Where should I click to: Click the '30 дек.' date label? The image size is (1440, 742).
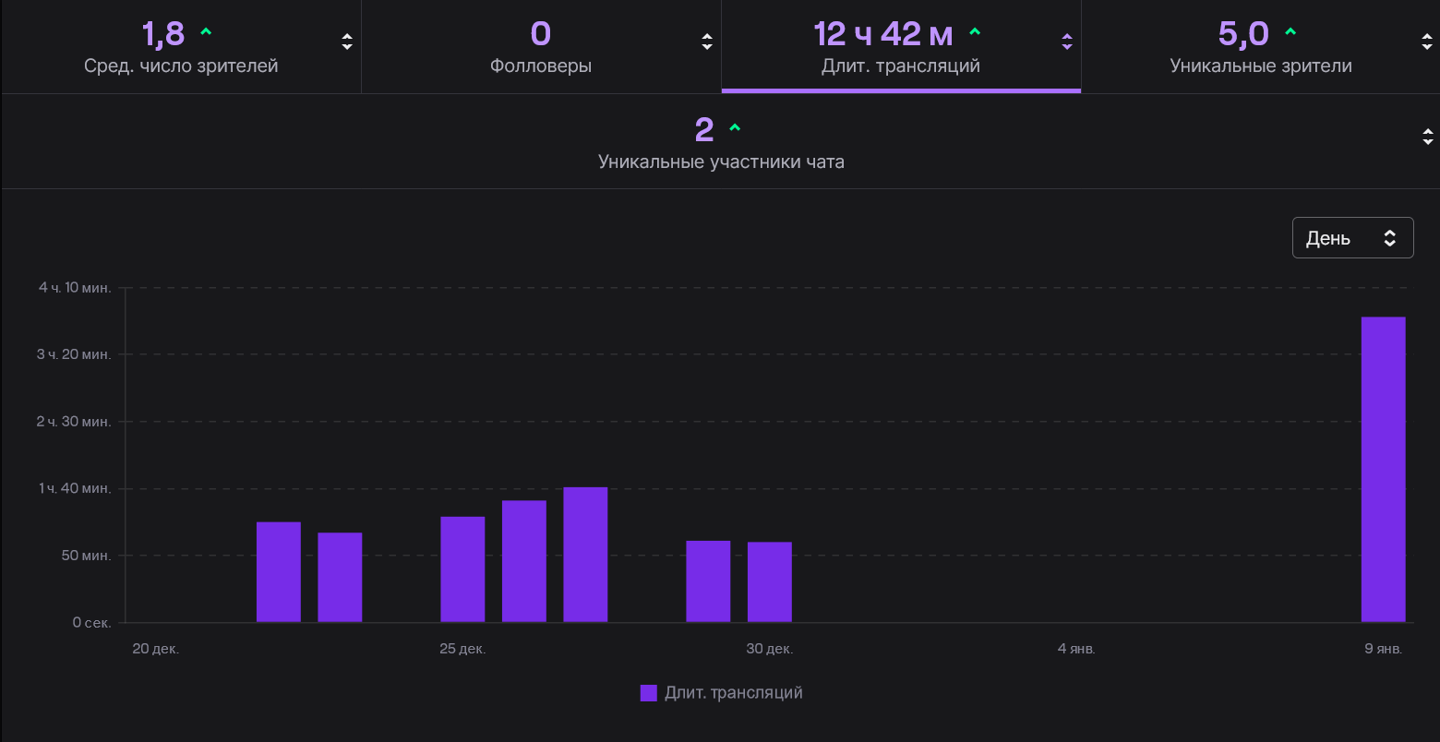(770, 650)
